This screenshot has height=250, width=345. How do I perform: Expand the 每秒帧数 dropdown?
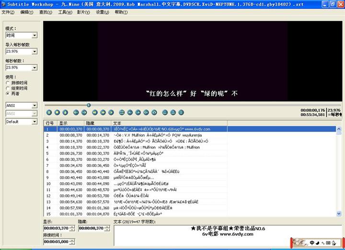point(34,68)
